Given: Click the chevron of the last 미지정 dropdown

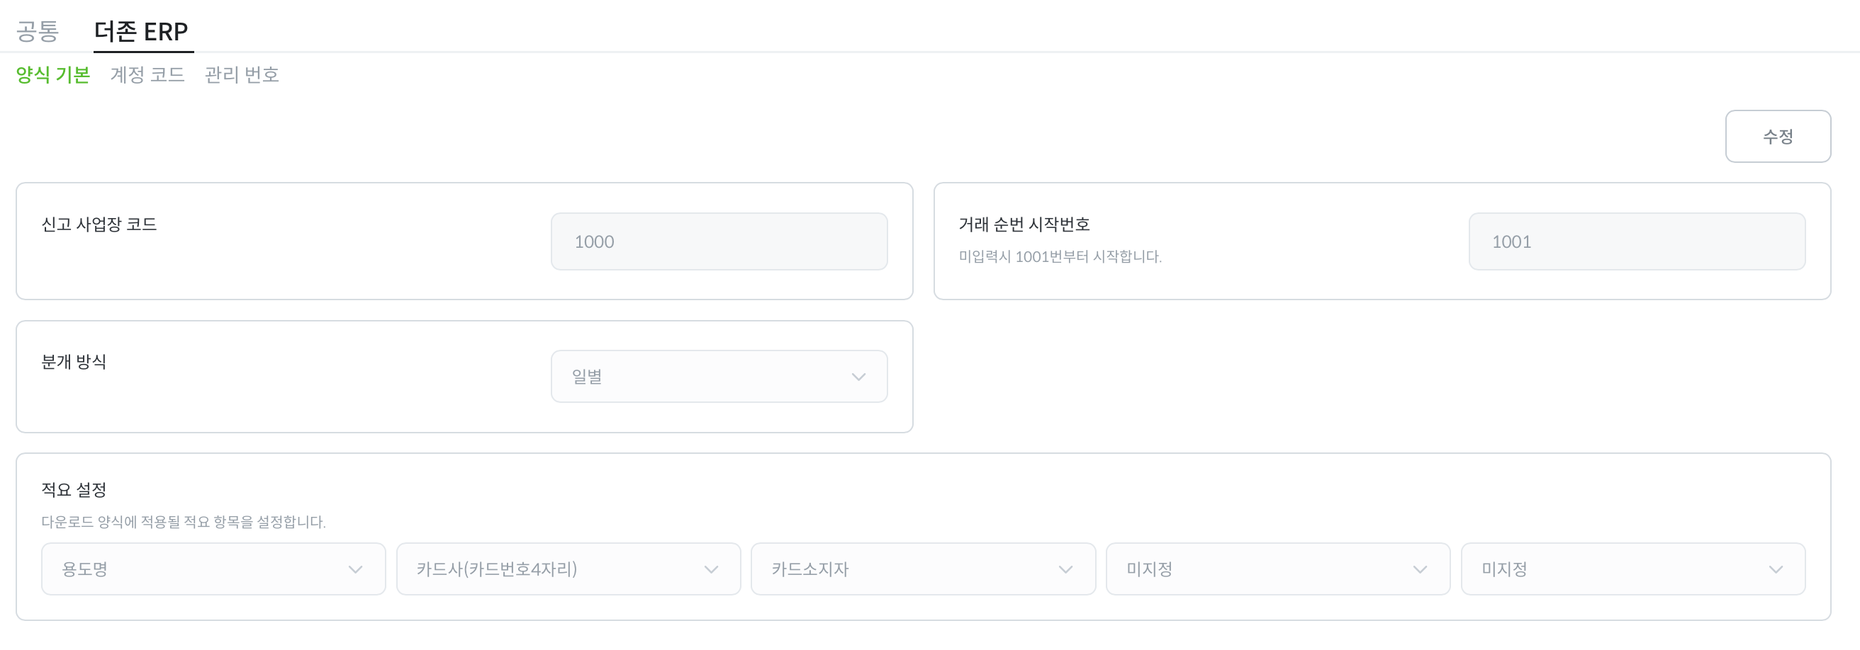Looking at the screenshot, I should point(1776,569).
